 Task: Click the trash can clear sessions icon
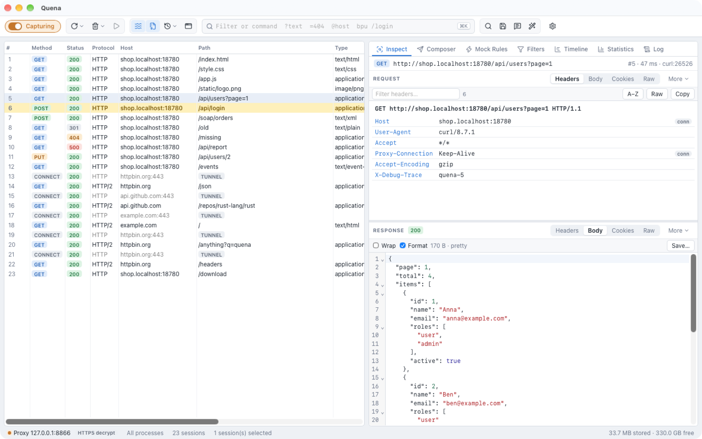[95, 26]
